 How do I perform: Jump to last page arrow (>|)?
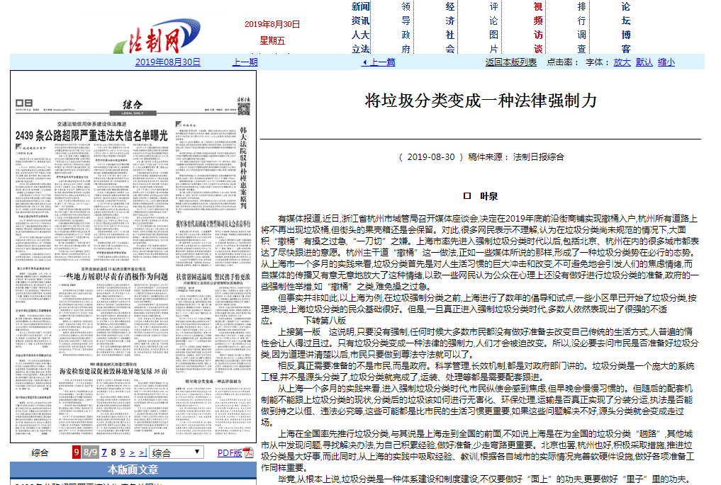[x=142, y=452]
